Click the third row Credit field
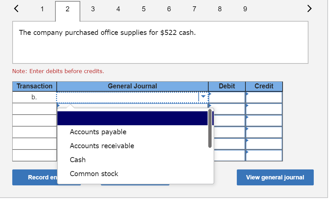The height and width of the screenshot is (199, 332). click(x=264, y=121)
